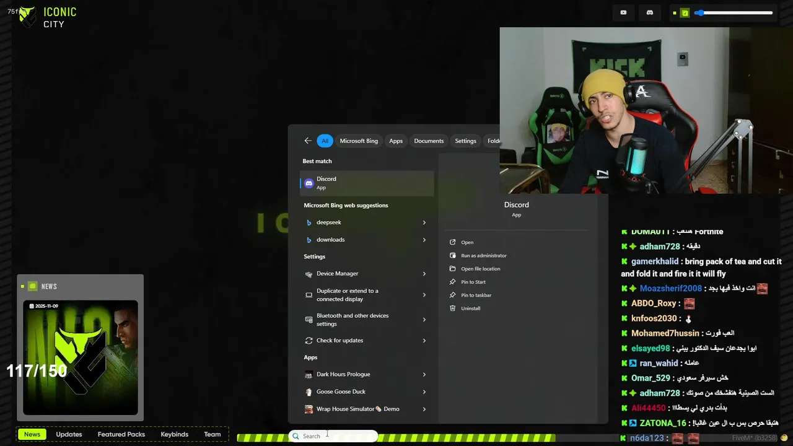The width and height of the screenshot is (793, 446).
Task: Click the taskbar Search input field
Action: [333, 436]
